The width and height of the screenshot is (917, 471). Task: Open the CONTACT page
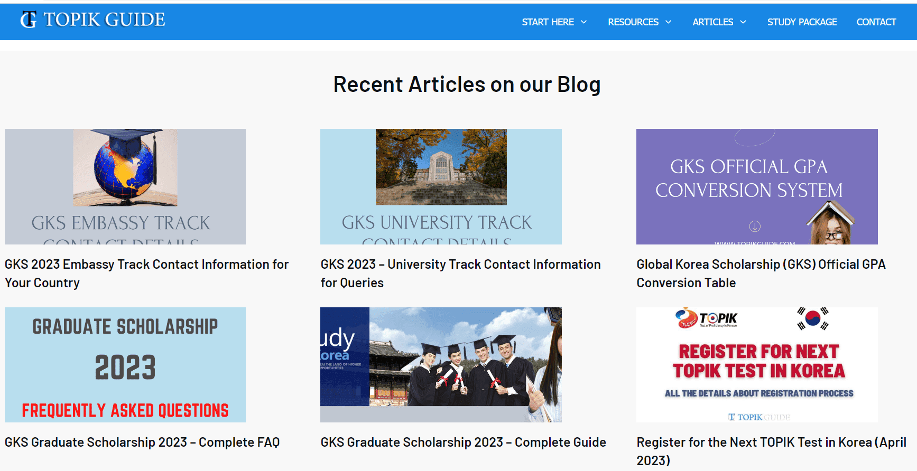click(x=876, y=22)
